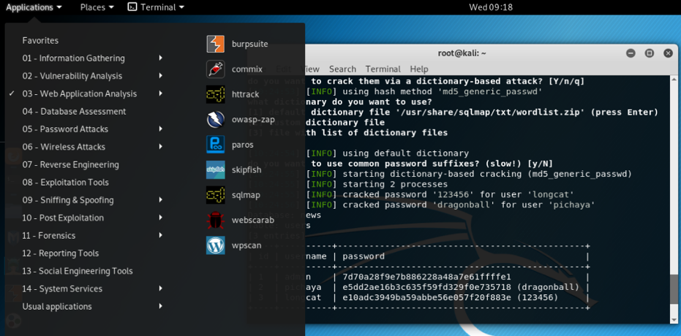Select 'dragonball' cracked password line
The width and height of the screenshot is (681, 336).
(451, 205)
